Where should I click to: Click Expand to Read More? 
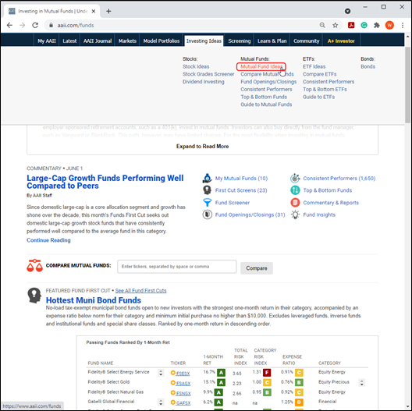(202, 147)
